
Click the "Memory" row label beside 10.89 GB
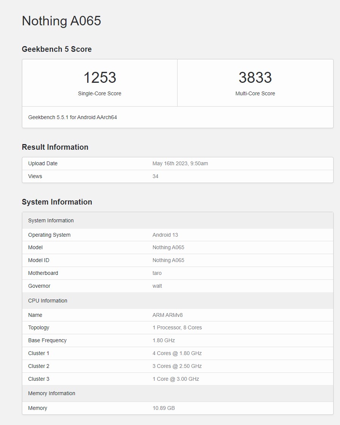pyautogui.click(x=38, y=408)
